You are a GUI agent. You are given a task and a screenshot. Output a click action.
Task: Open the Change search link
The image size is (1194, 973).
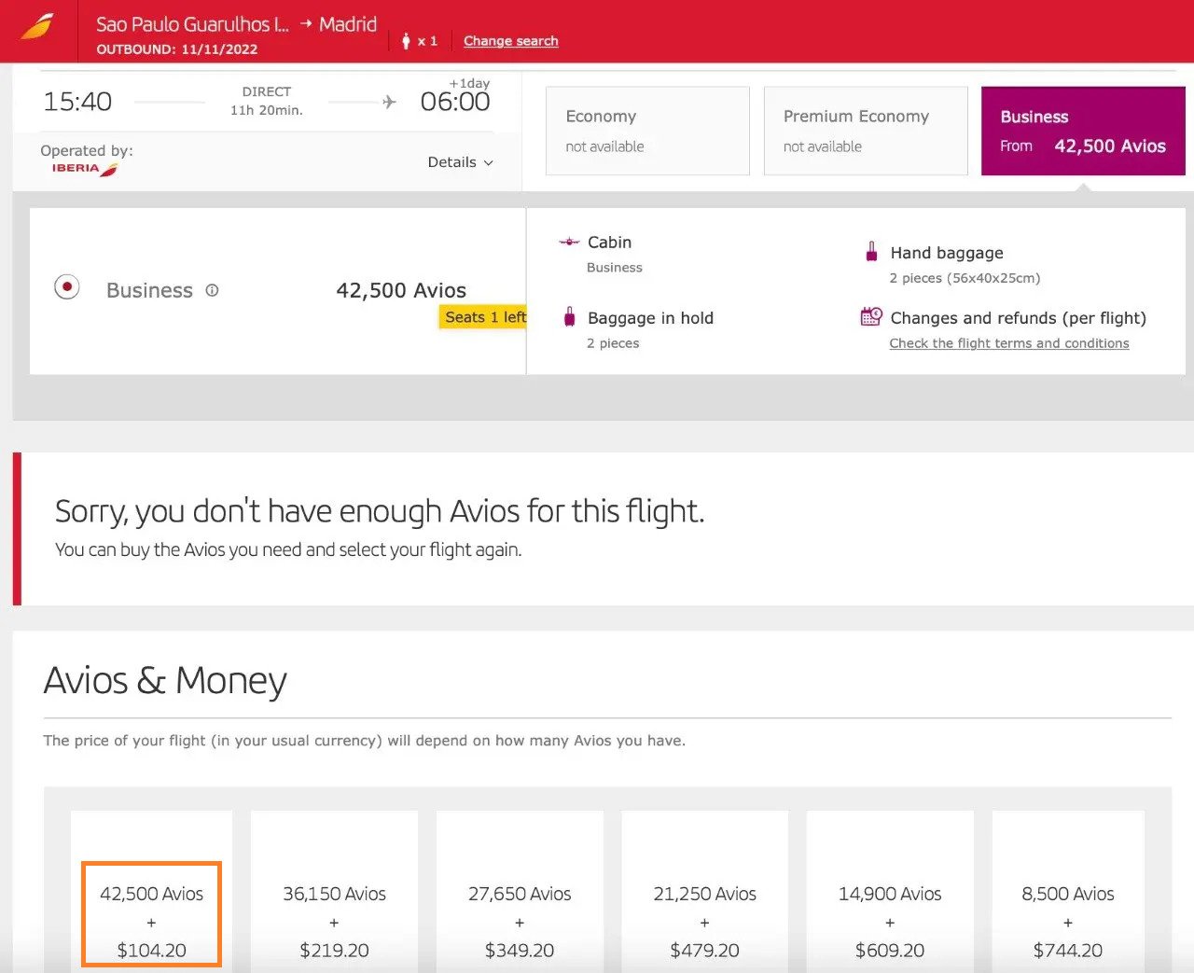click(510, 41)
